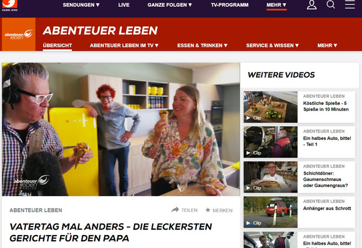Open Schichtdöner: Gaumenschmaus oder Gaumengraus link
The height and width of the screenshot is (248, 362).
coord(326,179)
